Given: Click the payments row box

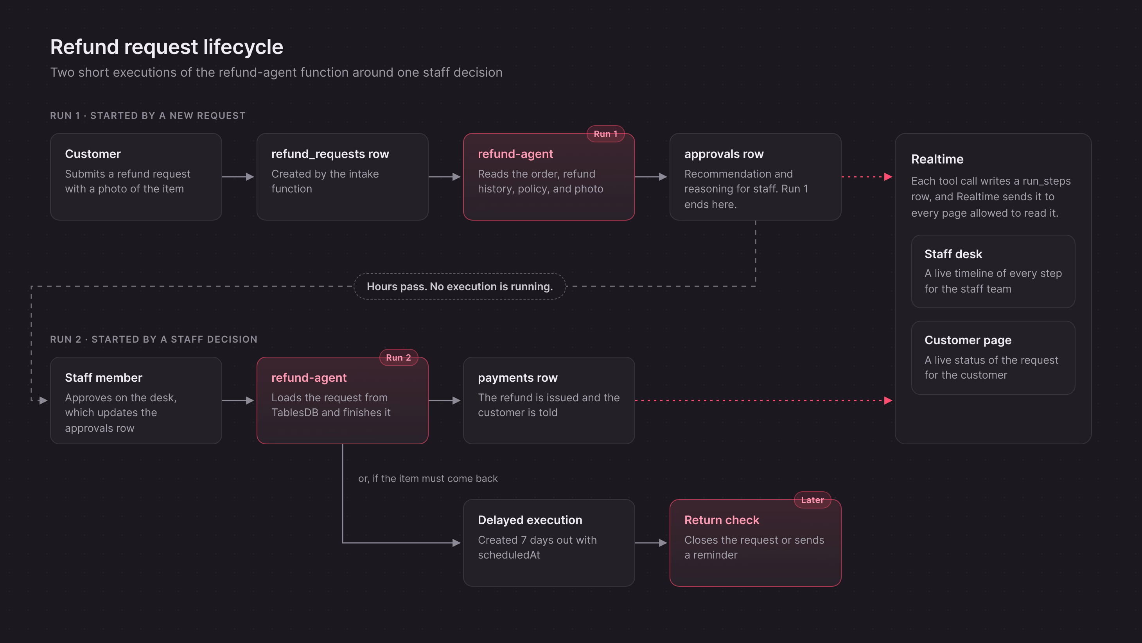Looking at the screenshot, I should pos(549,401).
